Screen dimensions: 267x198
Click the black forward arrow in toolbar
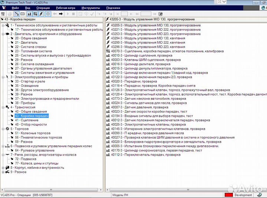pos(60,14)
